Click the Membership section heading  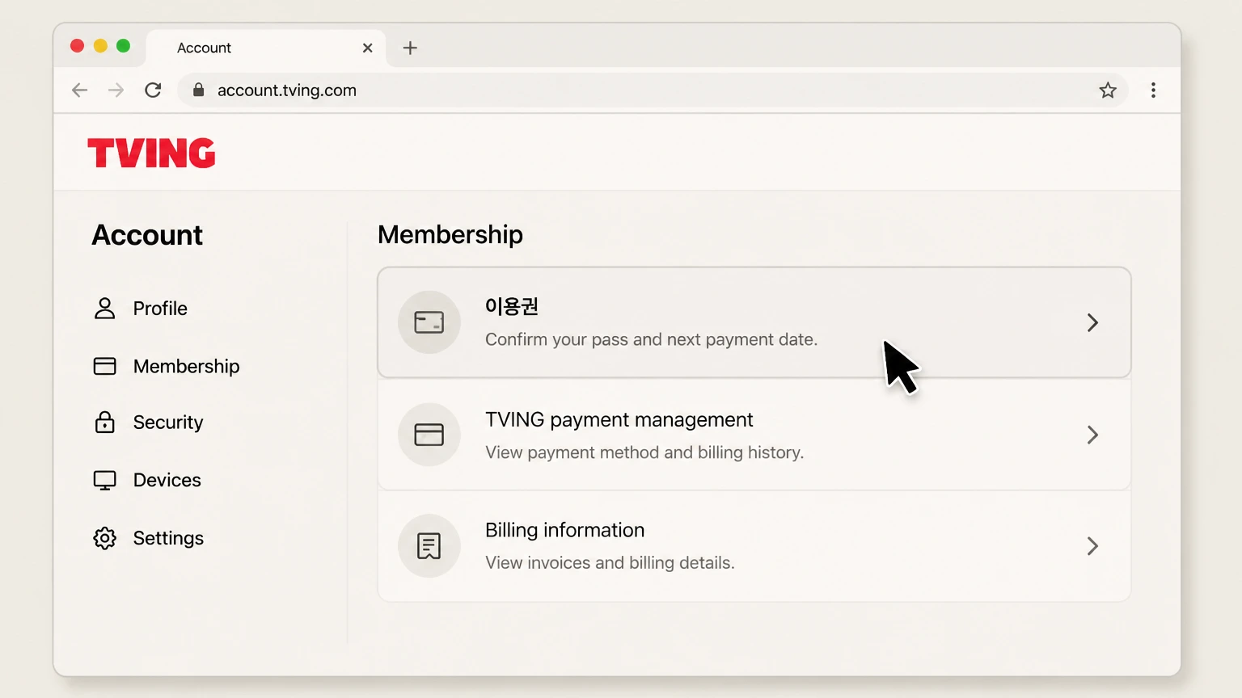[450, 235]
